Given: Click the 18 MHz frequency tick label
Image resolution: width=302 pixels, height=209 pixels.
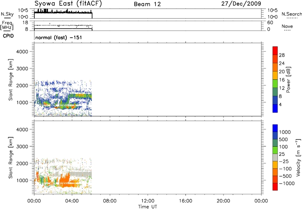Looking at the screenshot, I should 25,23.
